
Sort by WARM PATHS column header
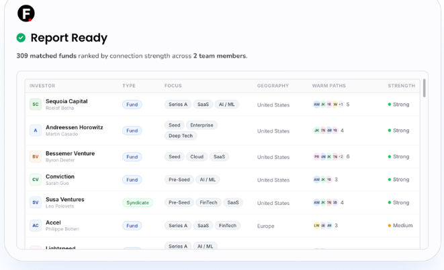(328, 86)
